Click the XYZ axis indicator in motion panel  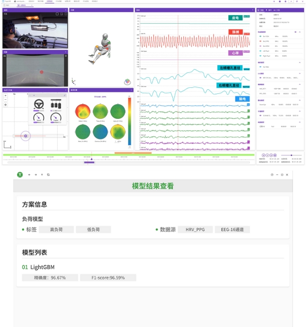coord(74,82)
